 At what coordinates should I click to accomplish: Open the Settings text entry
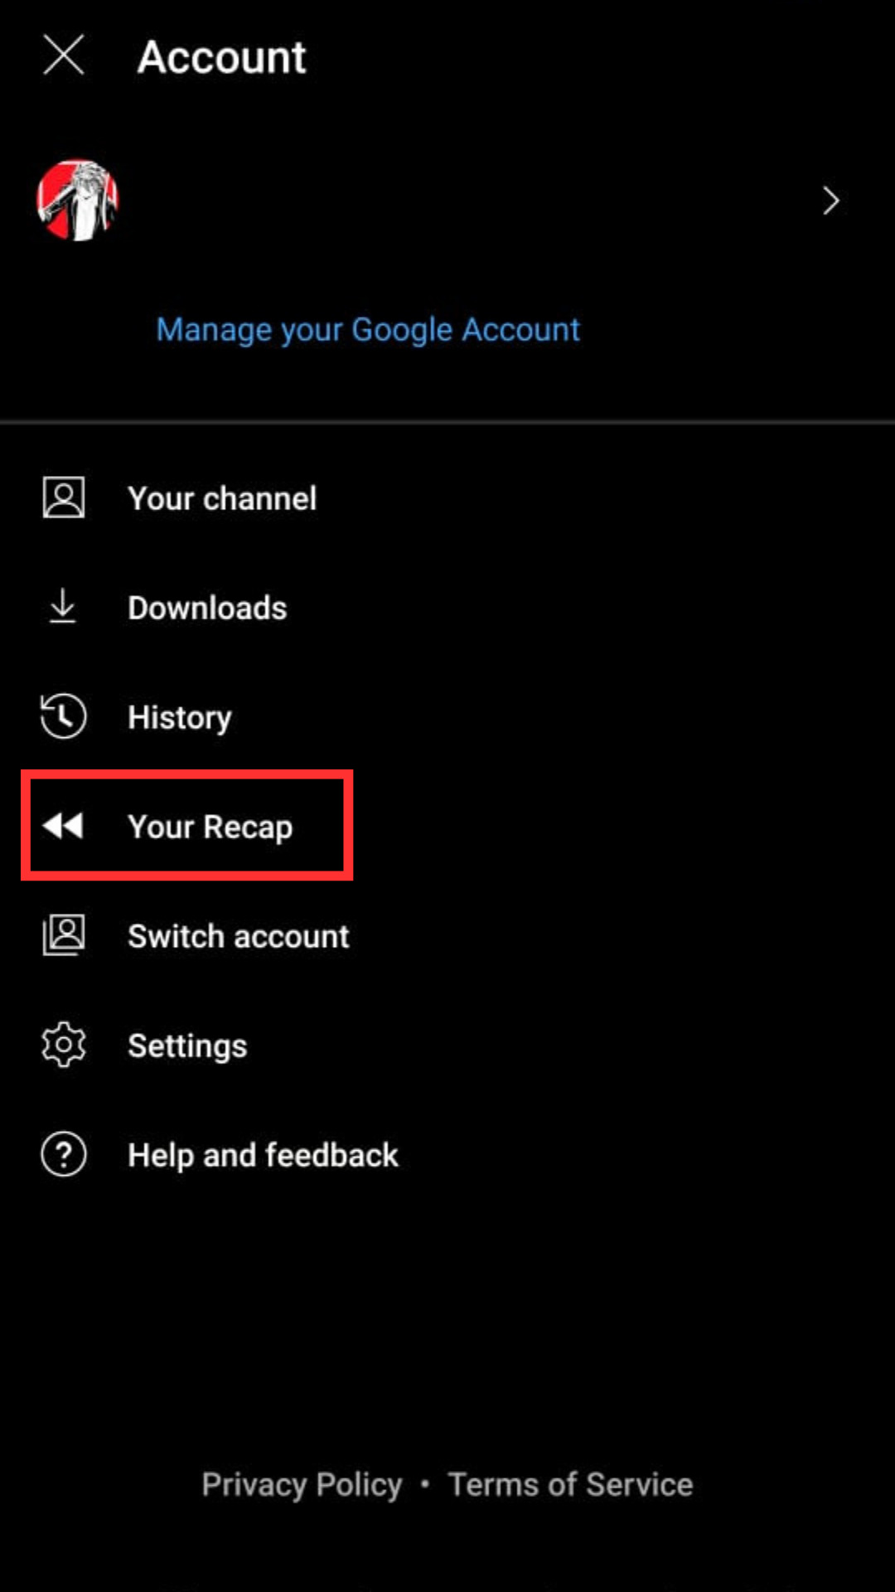click(x=187, y=1046)
